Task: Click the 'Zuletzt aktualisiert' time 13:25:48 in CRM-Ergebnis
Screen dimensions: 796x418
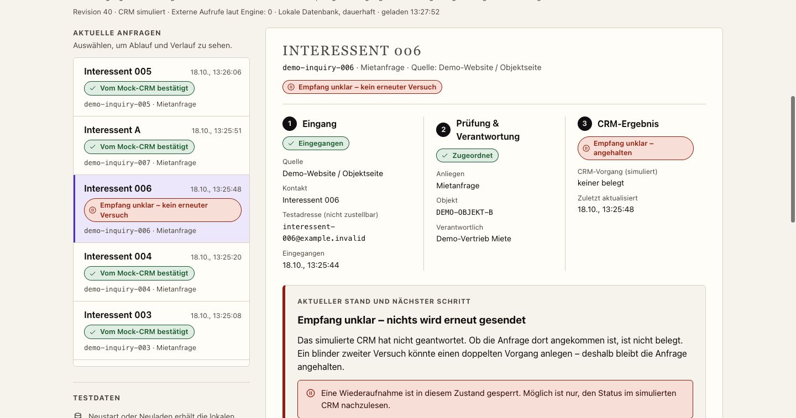Action: click(x=606, y=209)
